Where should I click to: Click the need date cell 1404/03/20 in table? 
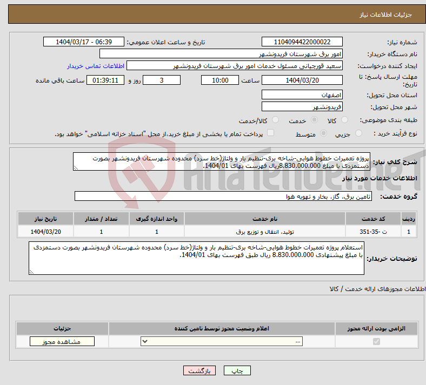pyautogui.click(x=45, y=232)
